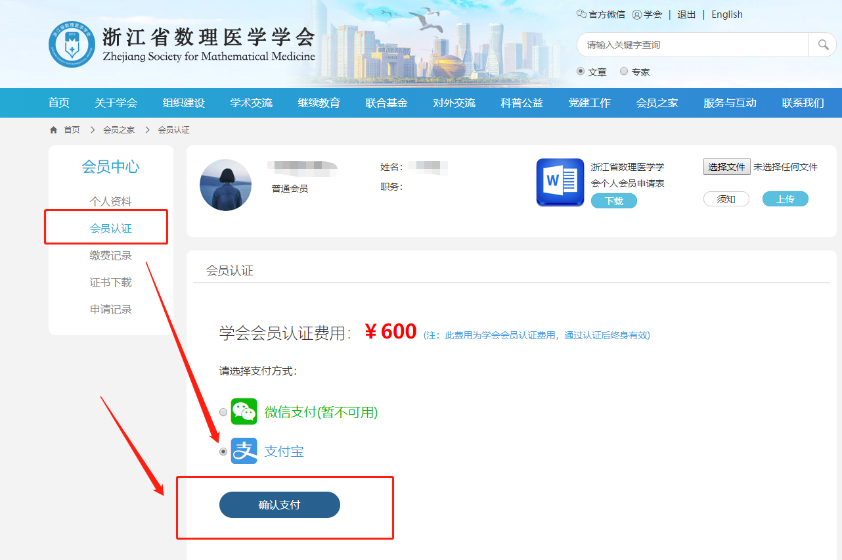Open the 官方微信 QR icon
The height and width of the screenshot is (560, 842).
click(581, 14)
